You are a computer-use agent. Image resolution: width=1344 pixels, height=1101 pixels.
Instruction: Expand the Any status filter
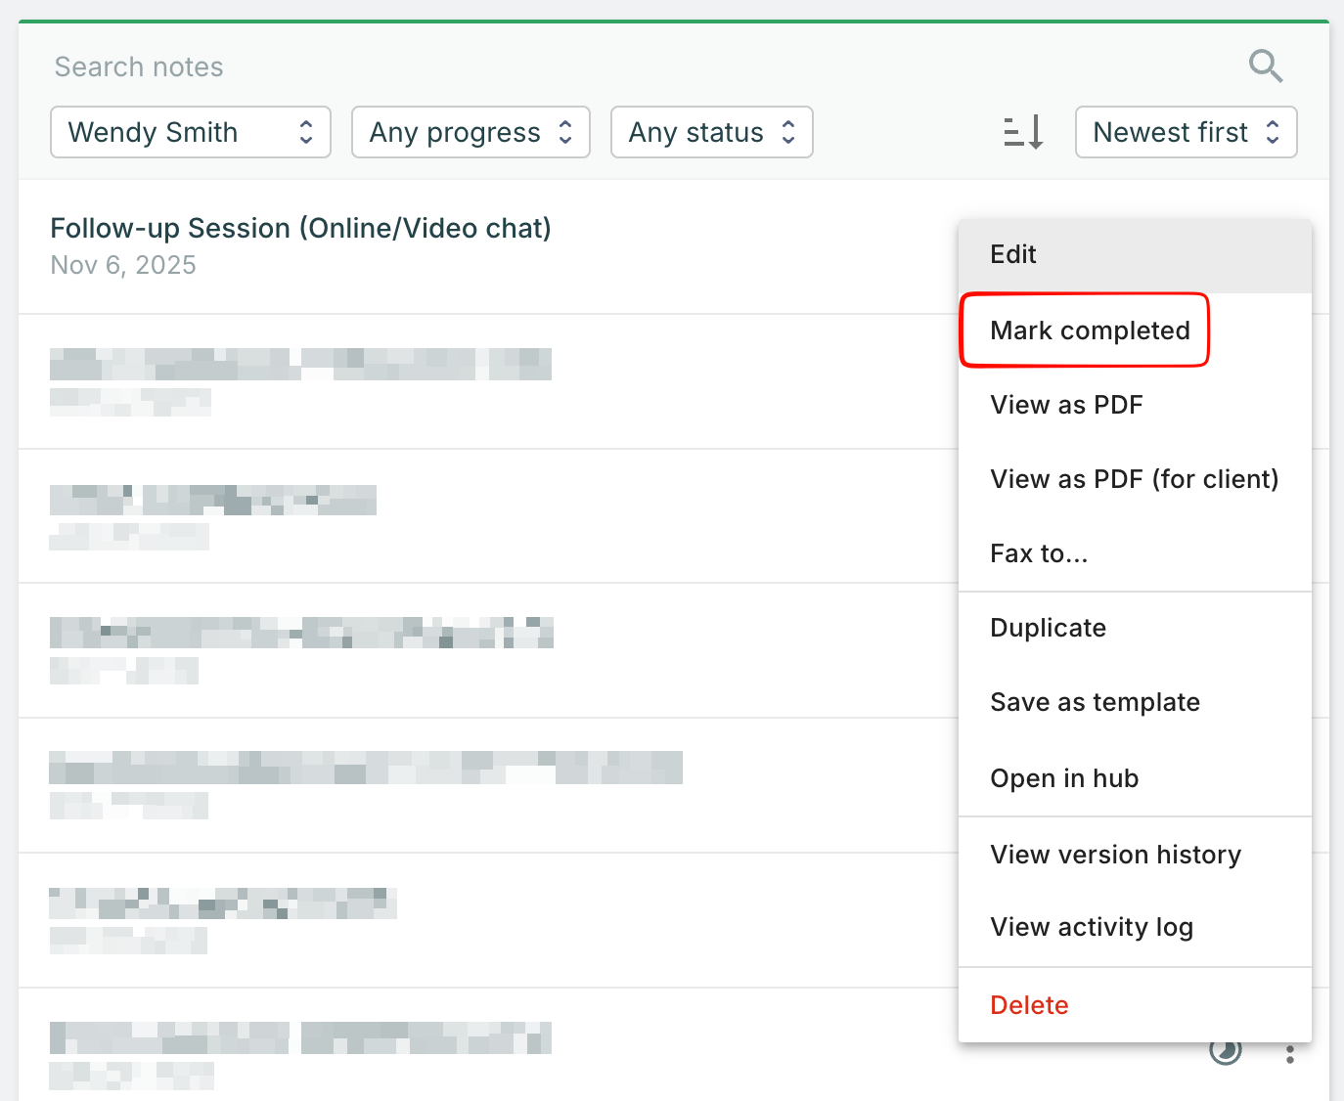pyautogui.click(x=711, y=132)
